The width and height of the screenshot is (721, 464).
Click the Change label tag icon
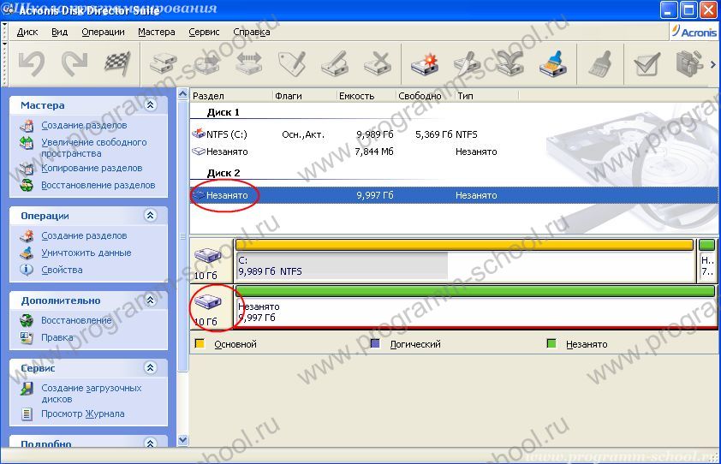291,63
